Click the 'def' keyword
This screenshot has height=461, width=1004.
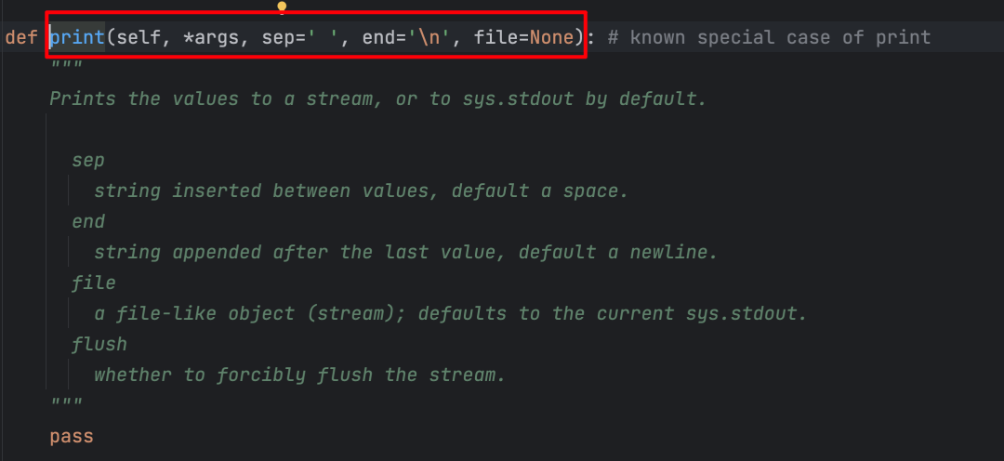[21, 37]
